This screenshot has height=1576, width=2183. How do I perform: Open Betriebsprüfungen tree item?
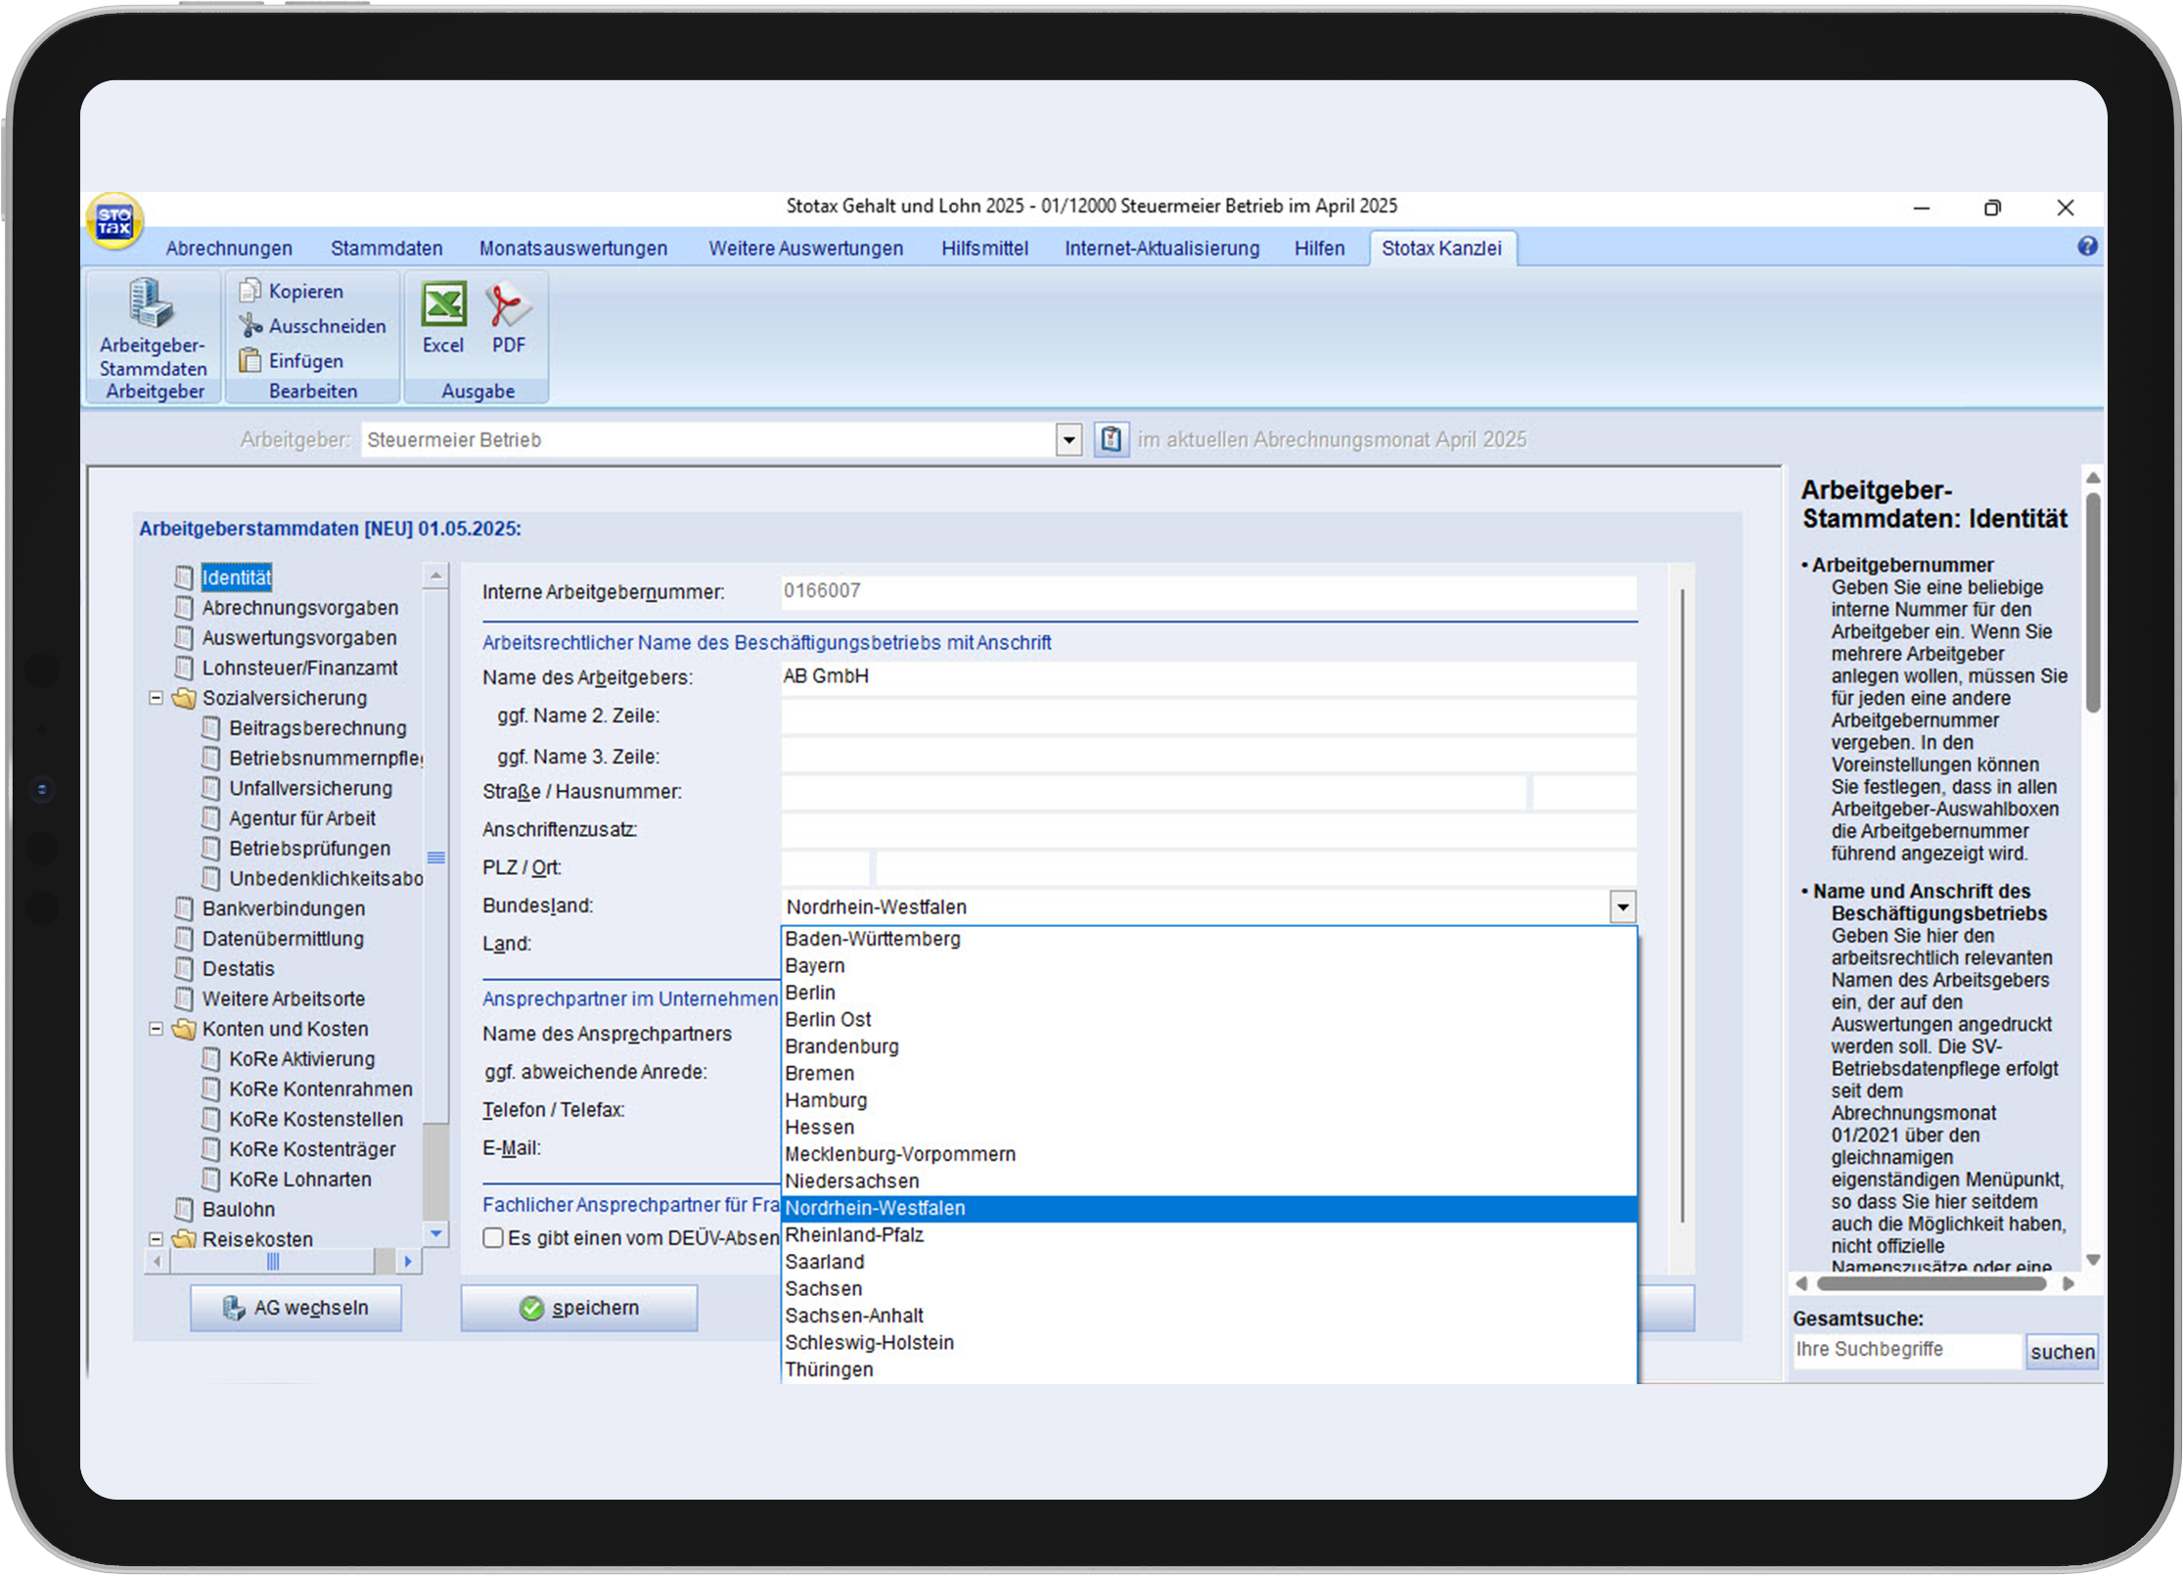pos(309,849)
